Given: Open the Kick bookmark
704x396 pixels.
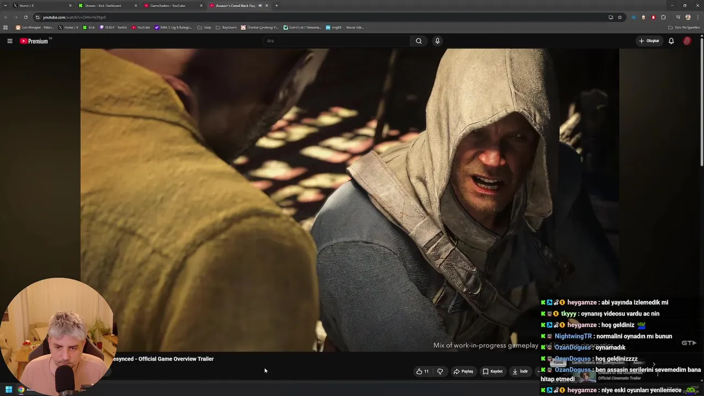Looking at the screenshot, I should [x=89, y=27].
